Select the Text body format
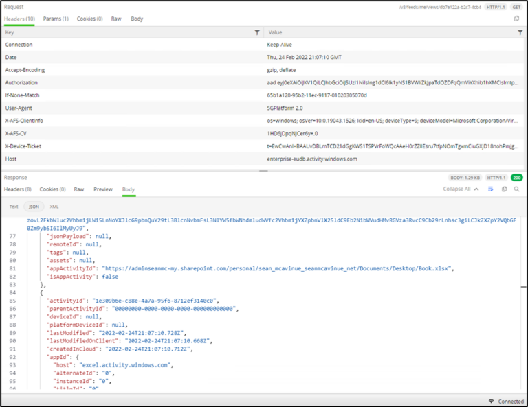Image resolution: width=528 pixels, height=407 pixels. pyautogui.click(x=14, y=207)
